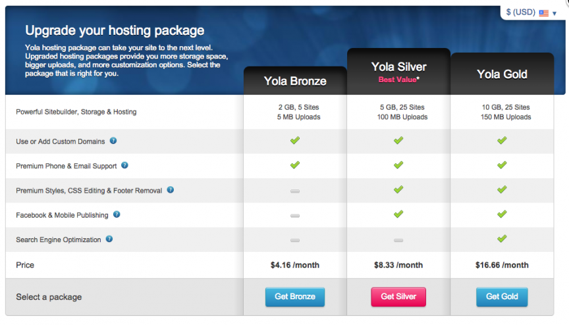Click the $16.66 /month Gold price
Screen dimensions: 569x325
502,265
